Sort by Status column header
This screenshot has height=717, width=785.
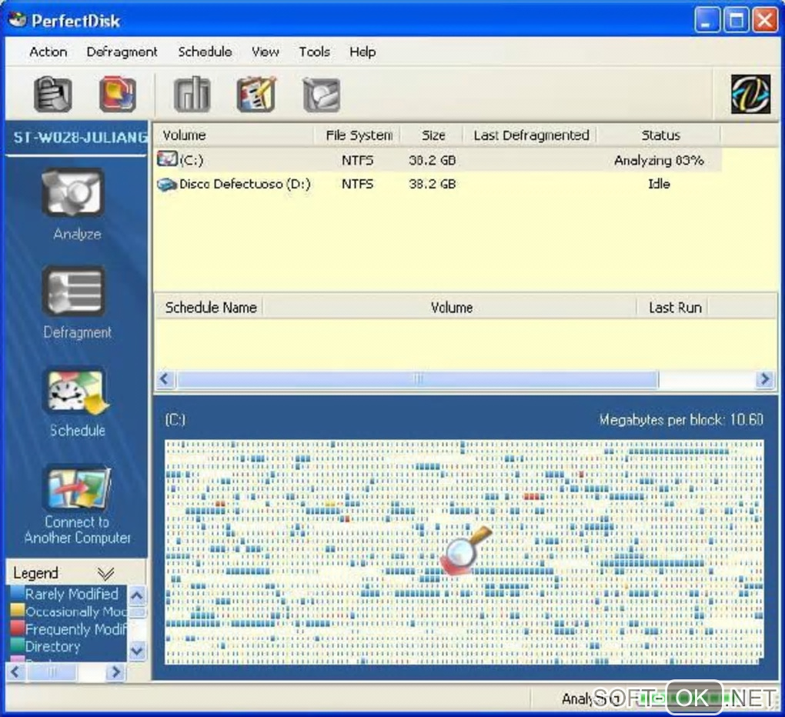coord(660,135)
